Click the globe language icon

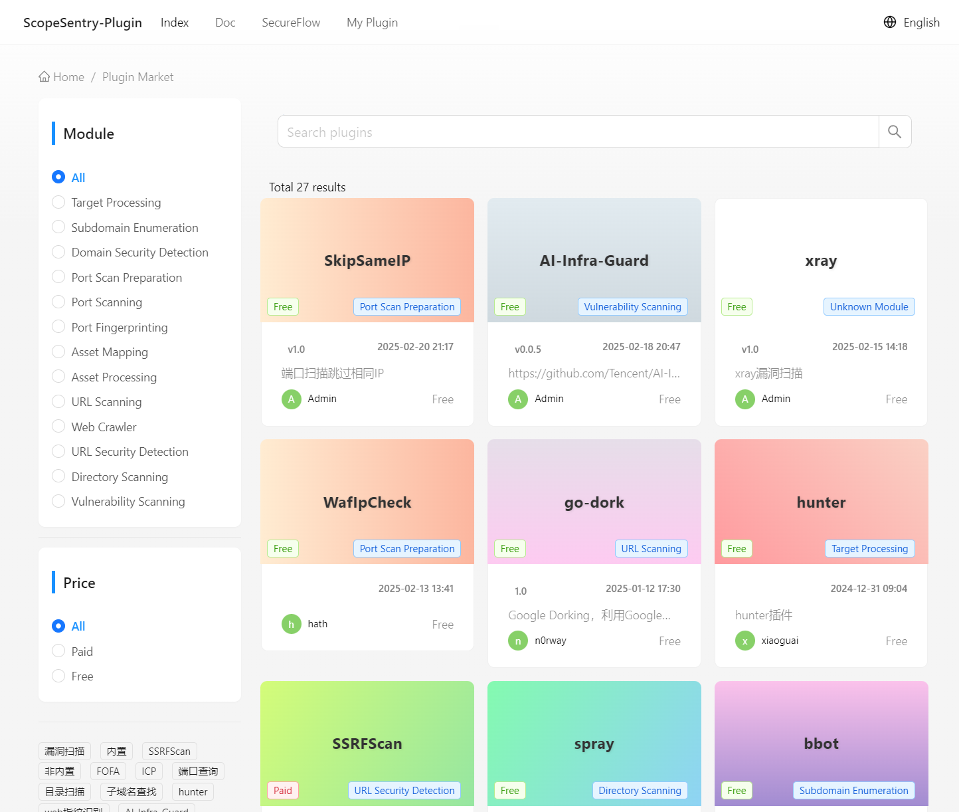pos(890,22)
